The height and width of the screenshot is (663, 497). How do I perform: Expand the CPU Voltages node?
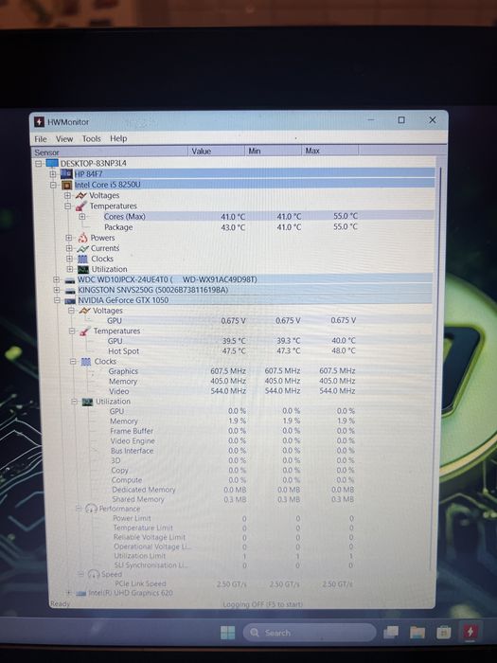coord(67,195)
